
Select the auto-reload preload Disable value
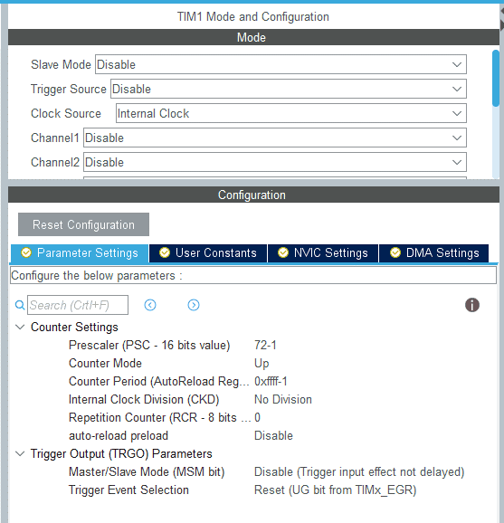point(273,435)
